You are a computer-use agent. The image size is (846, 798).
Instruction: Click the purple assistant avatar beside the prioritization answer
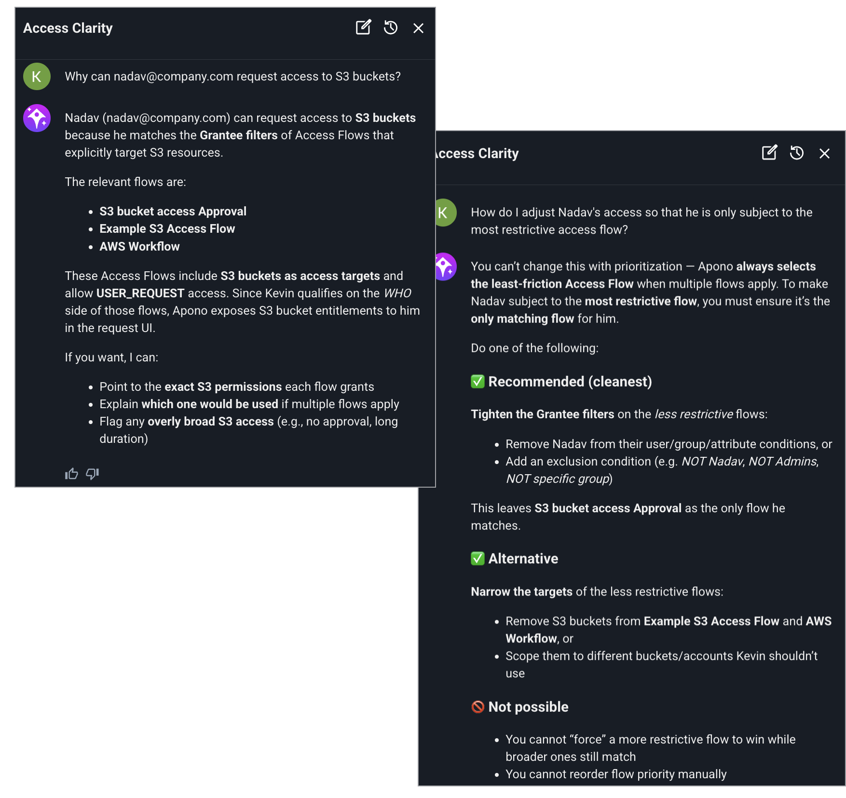446,266
